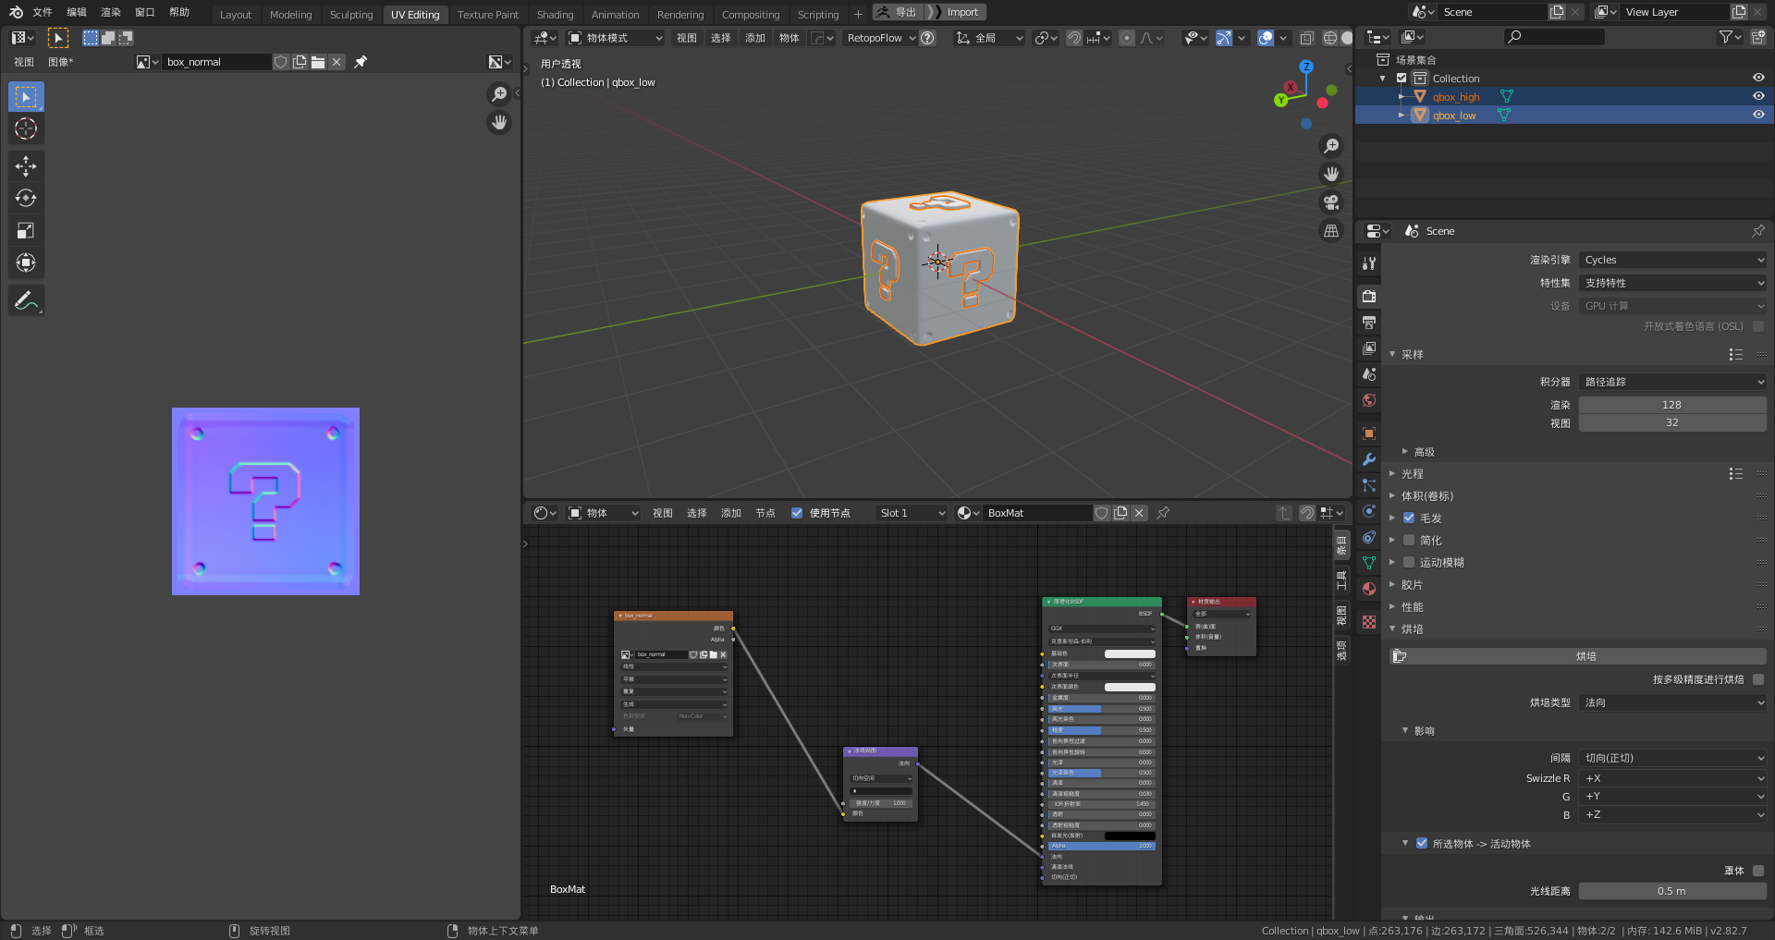Screen dimensions: 1775x940
Task: Open the 间隔 切向(正切) dropdown
Action: (x=1672, y=758)
